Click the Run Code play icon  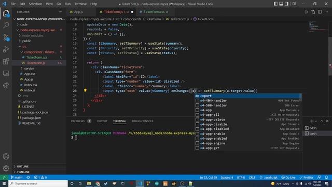pos(307,12)
